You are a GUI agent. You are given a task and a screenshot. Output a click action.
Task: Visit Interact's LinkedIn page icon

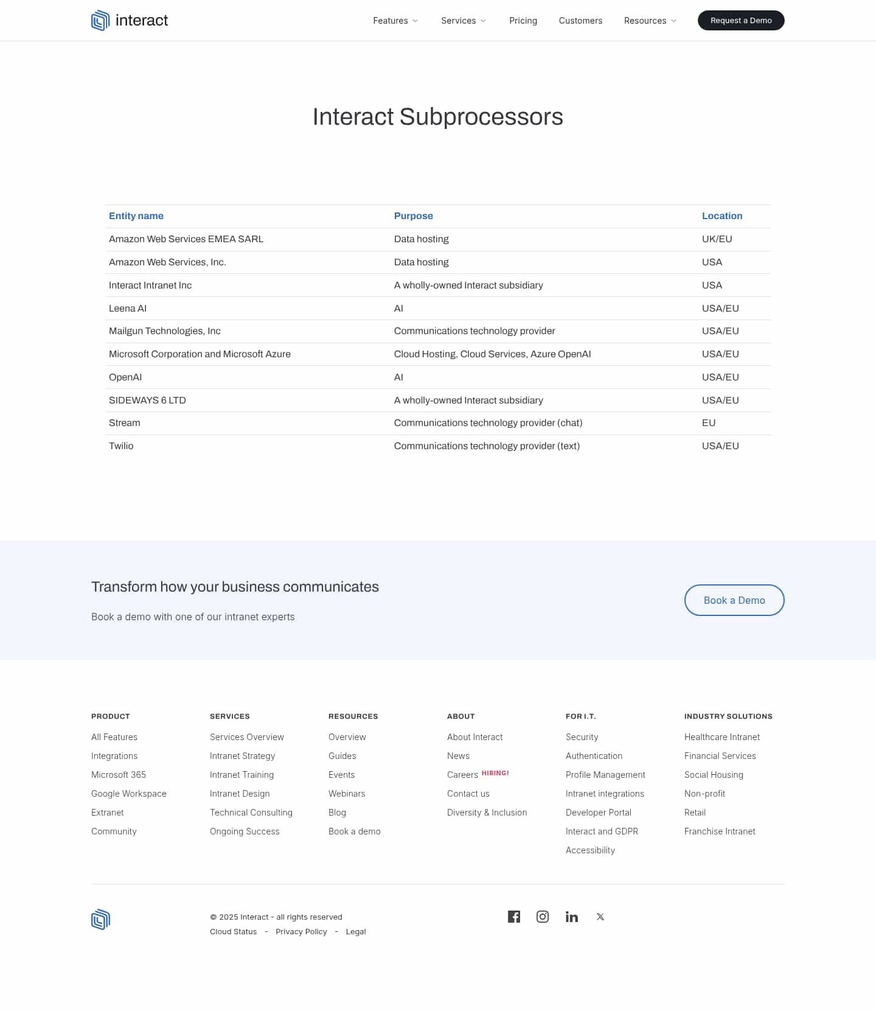[572, 917]
